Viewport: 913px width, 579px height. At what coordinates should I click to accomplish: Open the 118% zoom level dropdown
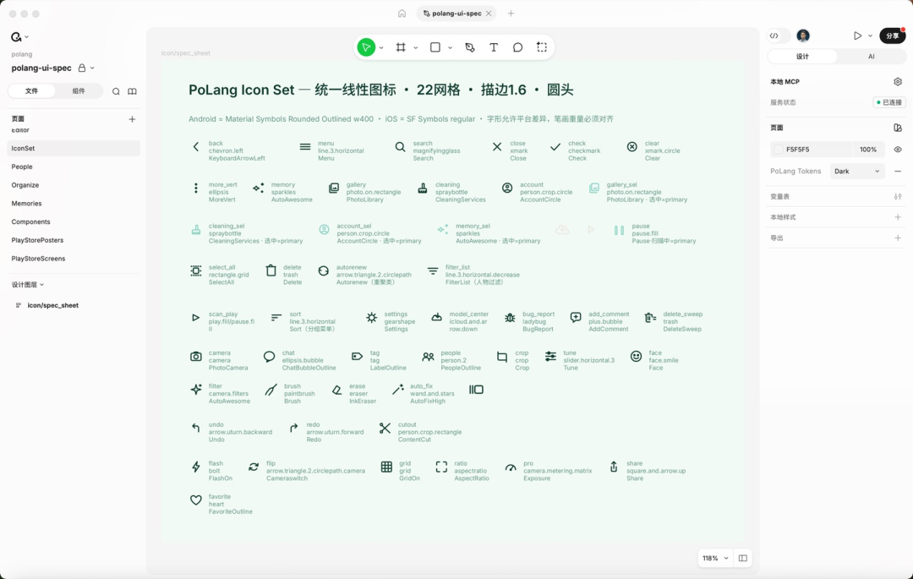click(716, 558)
